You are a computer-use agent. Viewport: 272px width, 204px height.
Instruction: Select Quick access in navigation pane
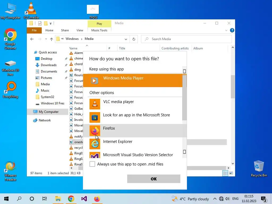48,52
